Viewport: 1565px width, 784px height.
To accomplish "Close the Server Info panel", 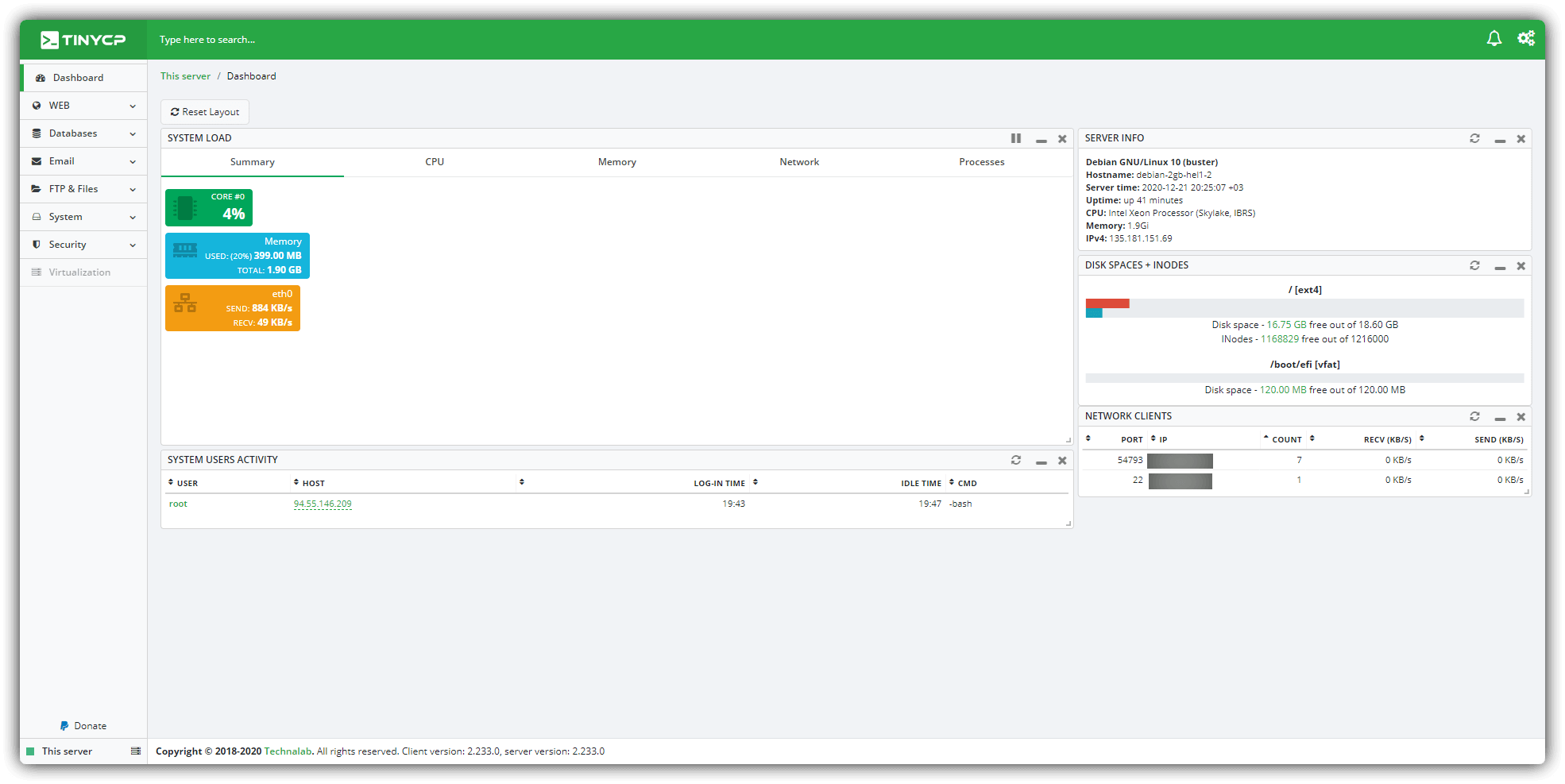I will coord(1521,139).
